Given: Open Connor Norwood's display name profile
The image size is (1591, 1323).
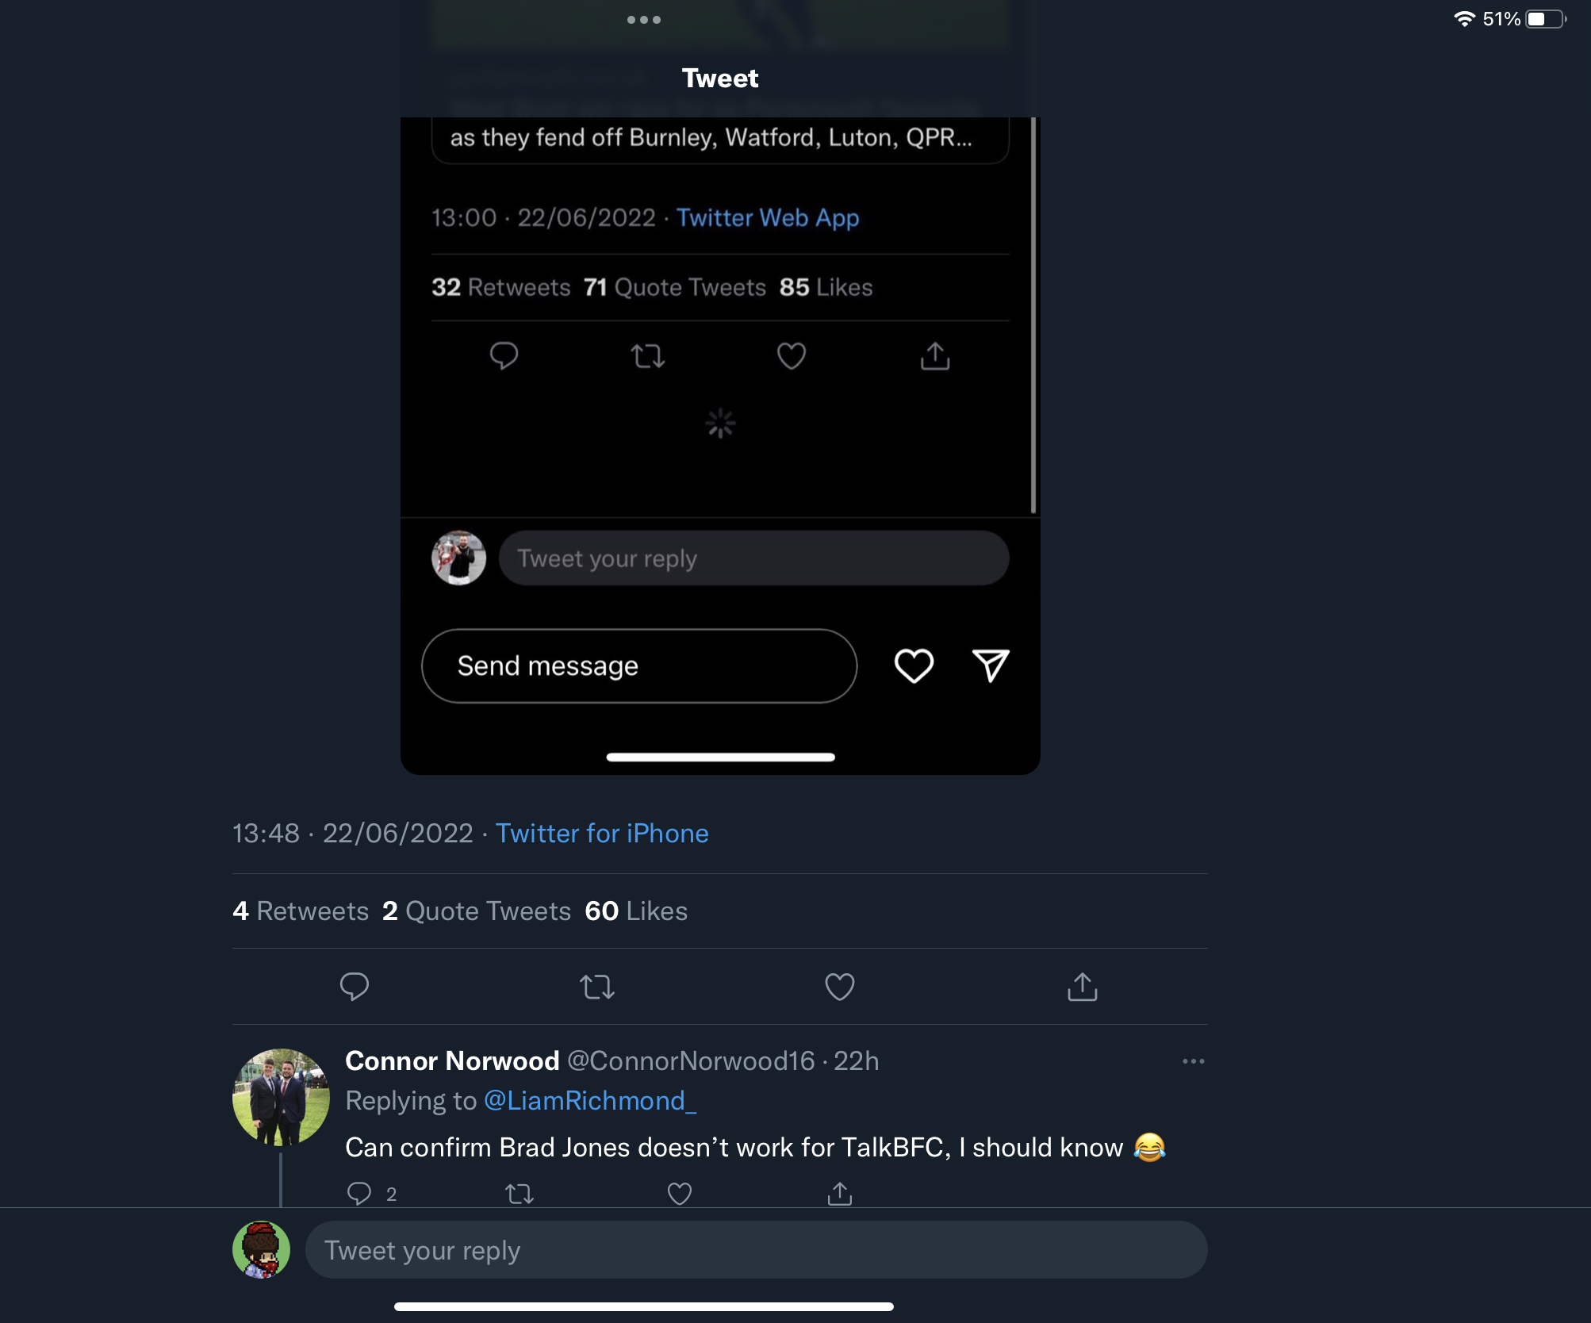Looking at the screenshot, I should pyautogui.click(x=452, y=1061).
